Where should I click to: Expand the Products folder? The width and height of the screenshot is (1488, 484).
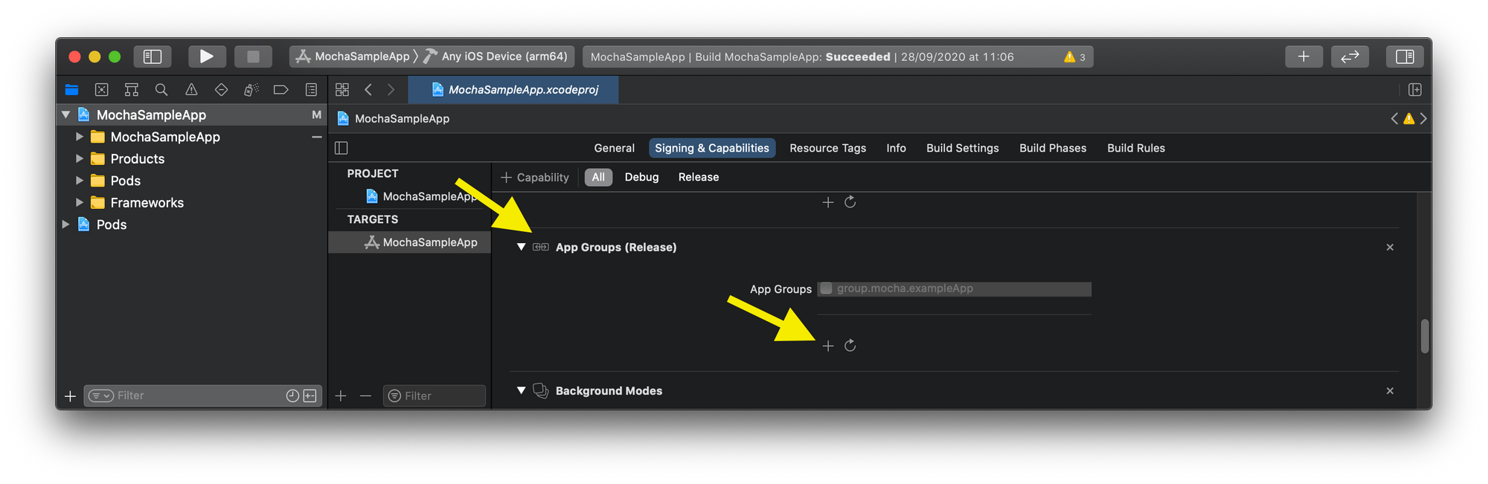tap(79, 158)
